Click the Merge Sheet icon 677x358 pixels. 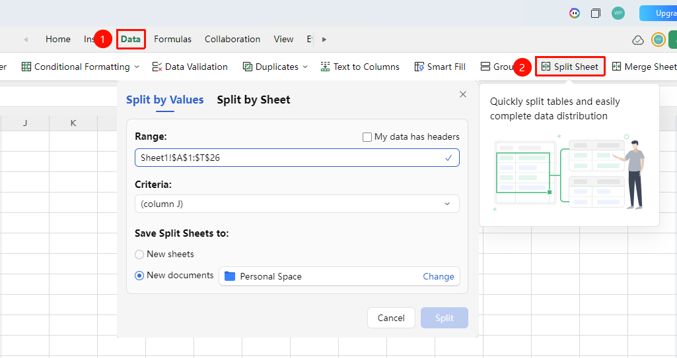point(616,67)
